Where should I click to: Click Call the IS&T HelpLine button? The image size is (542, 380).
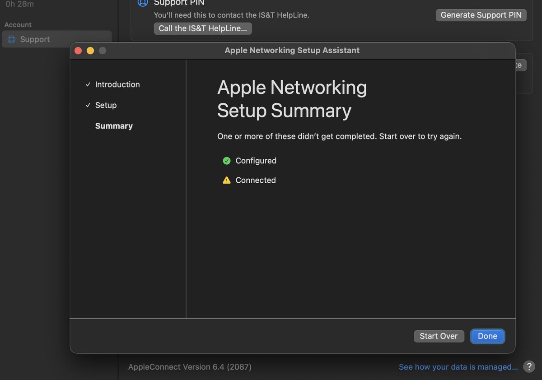click(x=203, y=28)
